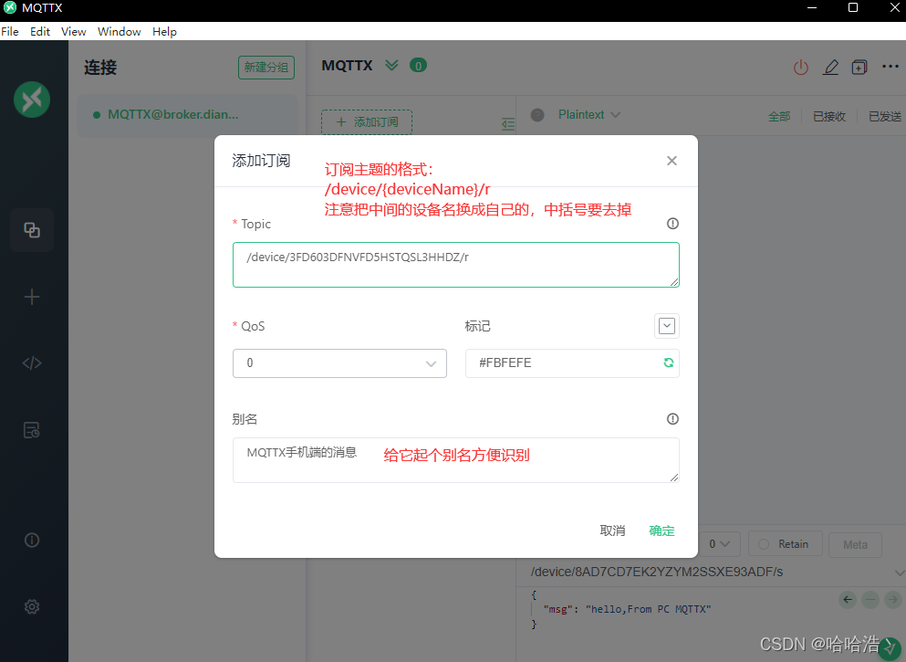
Task: Open the Script page code icon
Action: coord(32,363)
